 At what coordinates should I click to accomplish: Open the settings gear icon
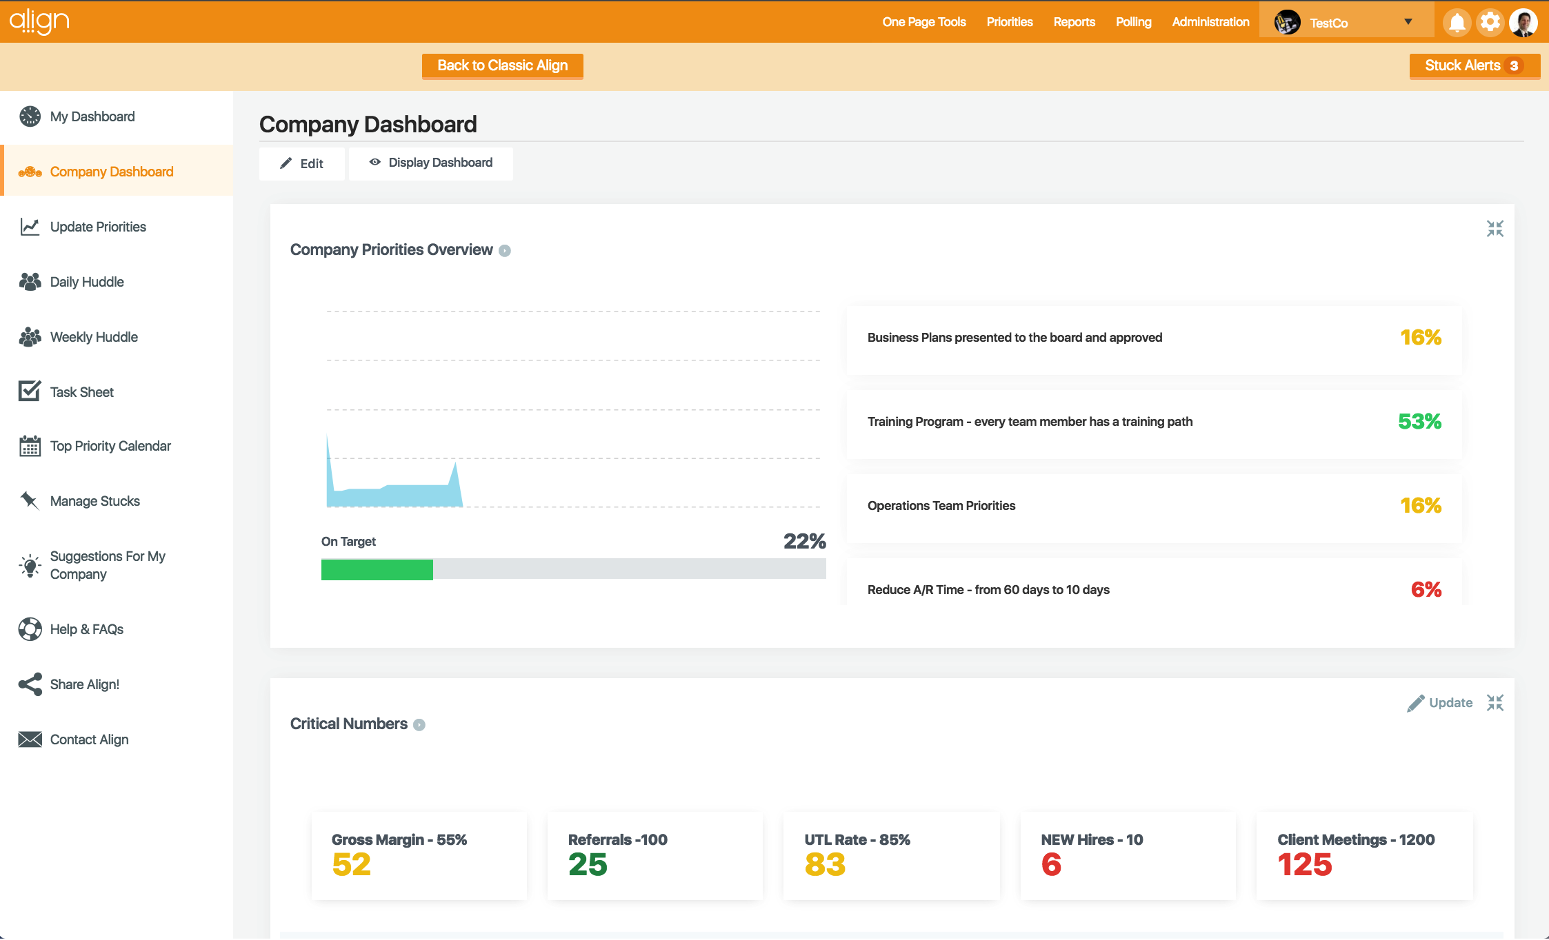point(1490,21)
